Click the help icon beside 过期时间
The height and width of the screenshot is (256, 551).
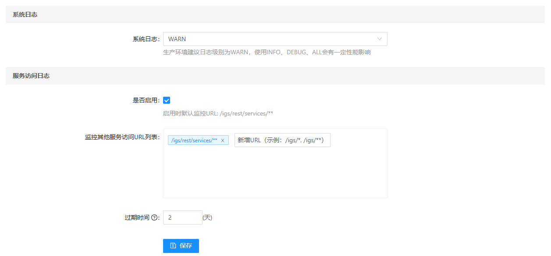154,217
